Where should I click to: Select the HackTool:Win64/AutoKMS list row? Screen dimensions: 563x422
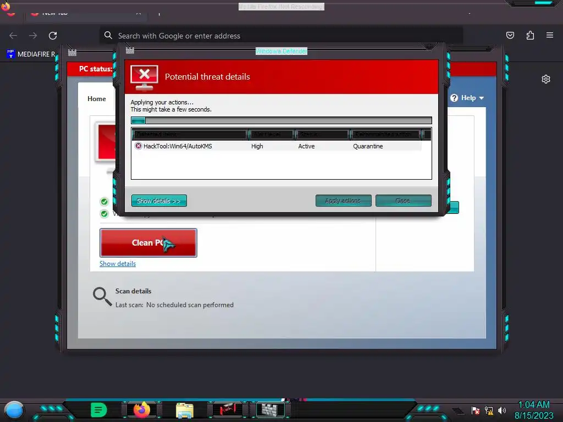(277, 146)
